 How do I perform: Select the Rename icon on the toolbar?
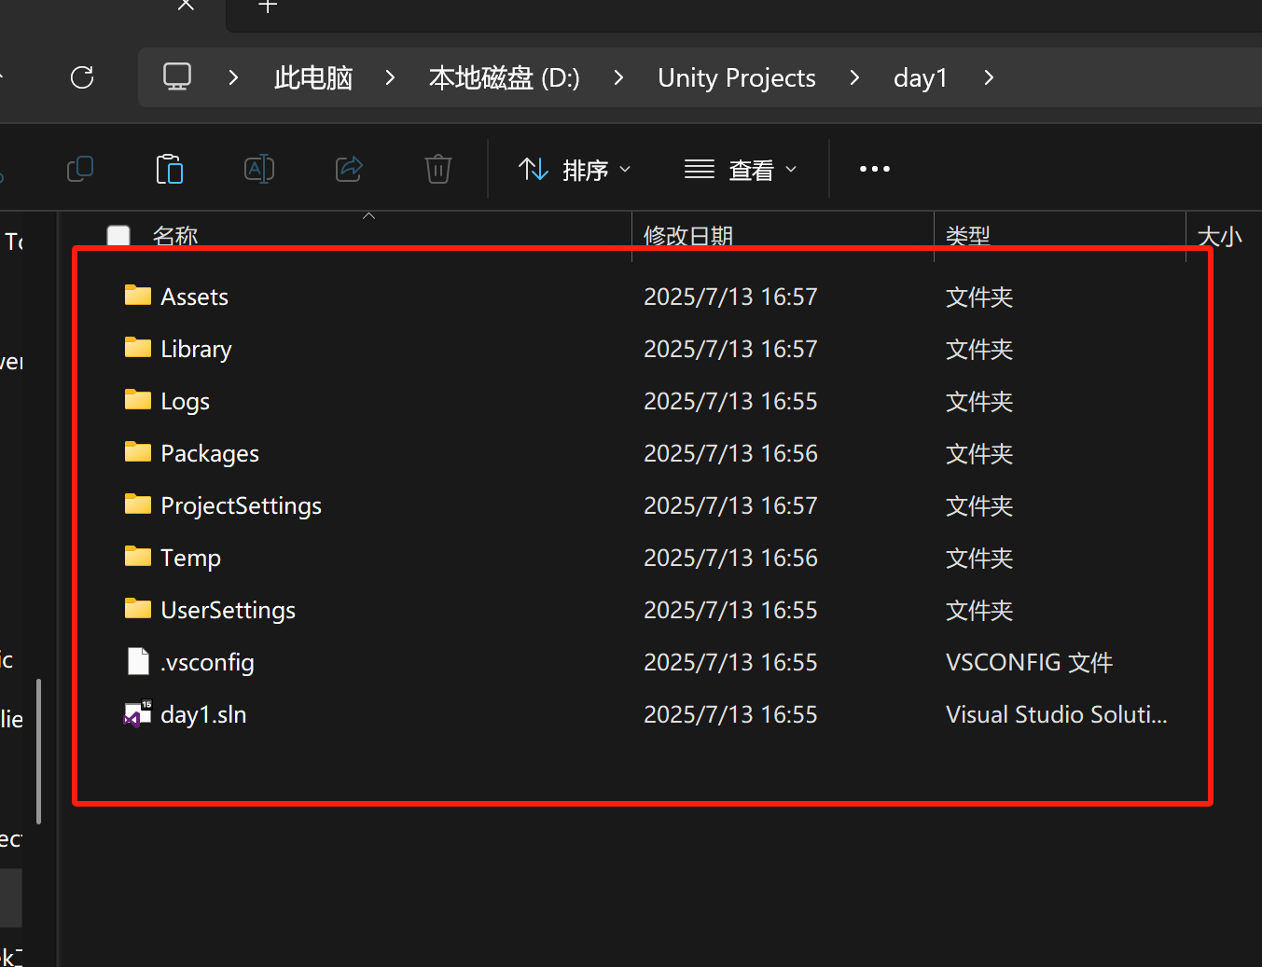tap(258, 169)
